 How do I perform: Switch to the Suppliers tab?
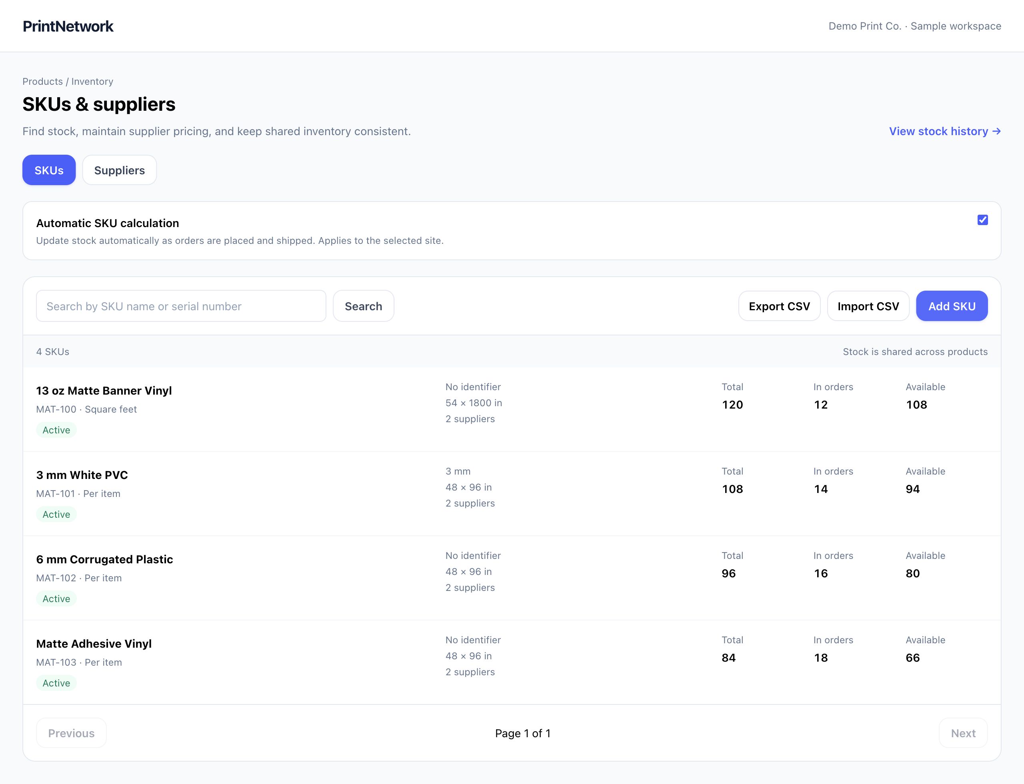point(120,170)
